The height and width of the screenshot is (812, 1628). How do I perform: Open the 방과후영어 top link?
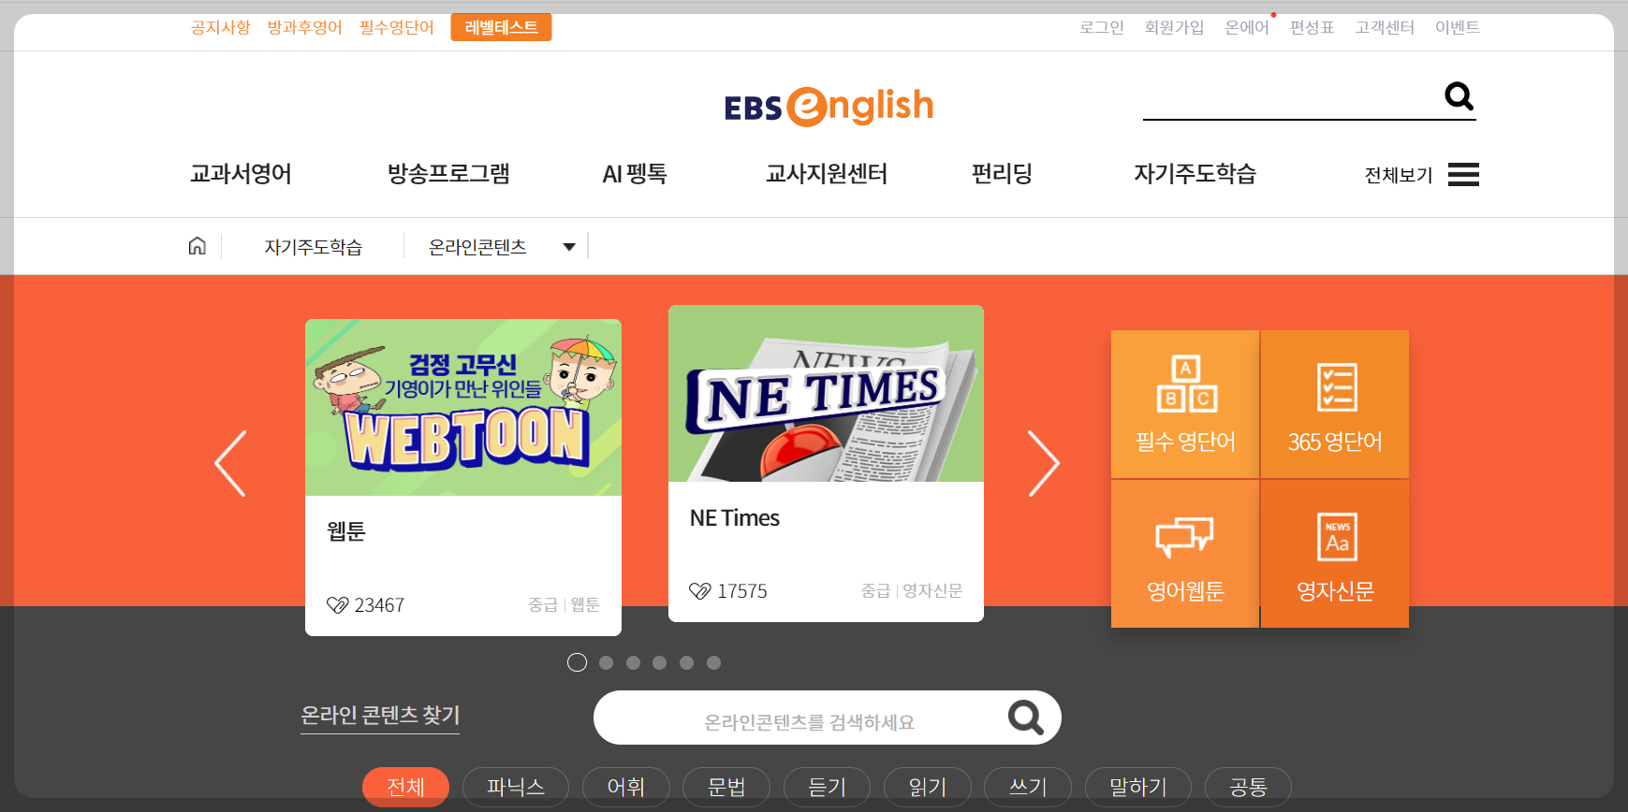(305, 27)
